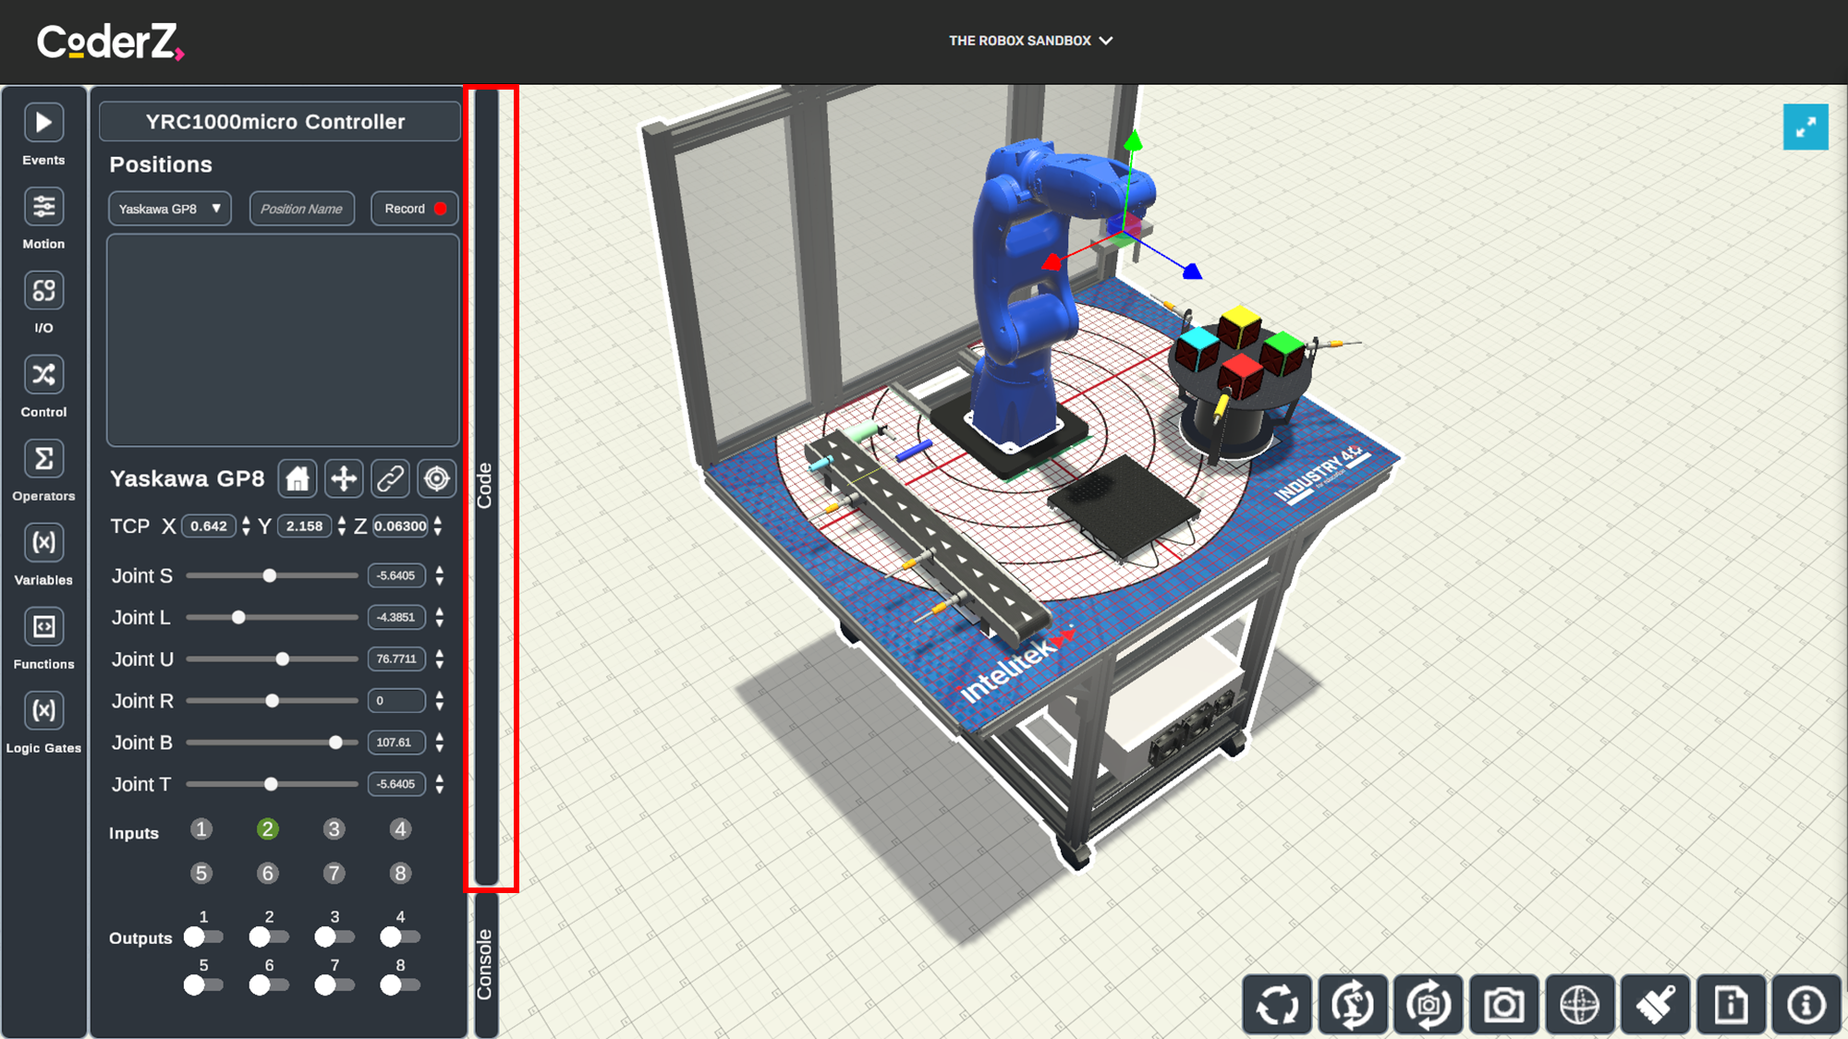
Task: Click the Joint B slider handle
Action: (335, 743)
